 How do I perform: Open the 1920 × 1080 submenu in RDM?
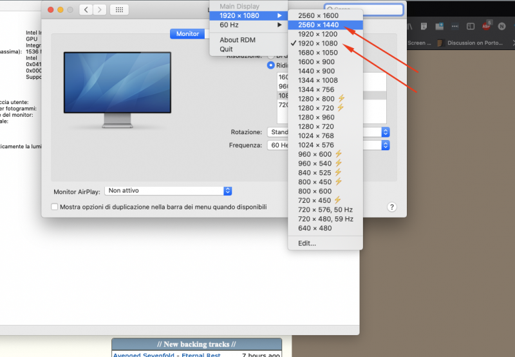point(248,15)
